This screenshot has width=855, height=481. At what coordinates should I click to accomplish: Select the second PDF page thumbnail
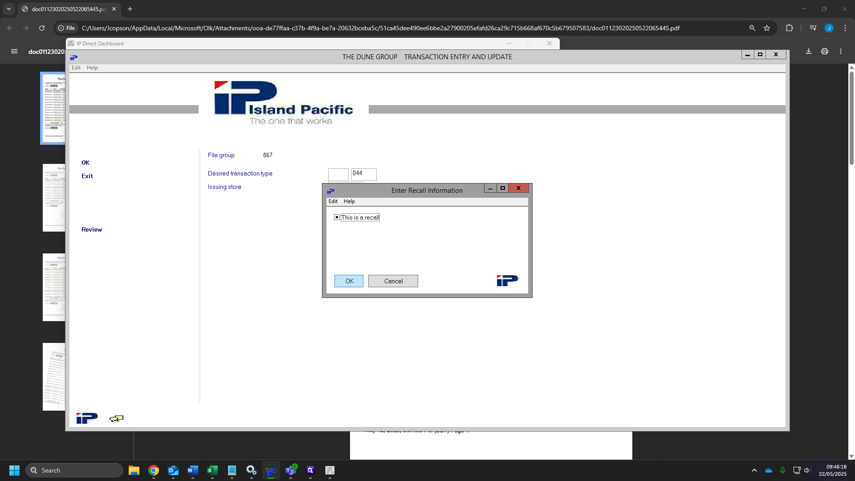pyautogui.click(x=54, y=198)
